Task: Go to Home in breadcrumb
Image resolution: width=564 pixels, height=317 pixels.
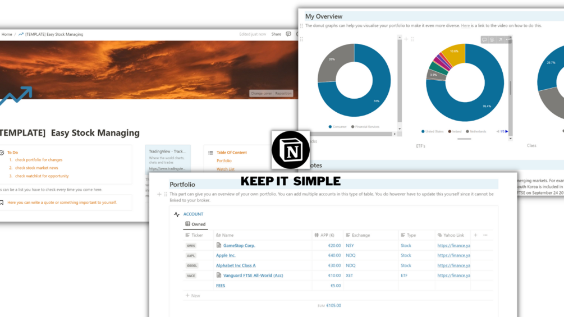Action: (x=7, y=34)
